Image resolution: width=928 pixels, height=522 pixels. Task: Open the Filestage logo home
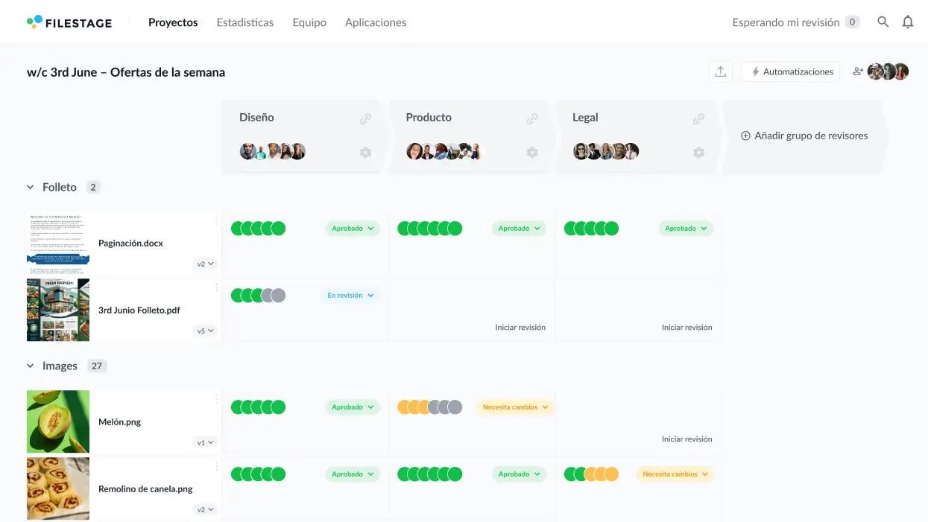tap(69, 22)
